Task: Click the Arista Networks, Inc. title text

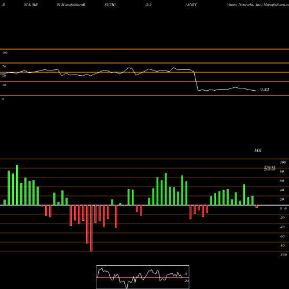Action: pyautogui.click(x=245, y=5)
